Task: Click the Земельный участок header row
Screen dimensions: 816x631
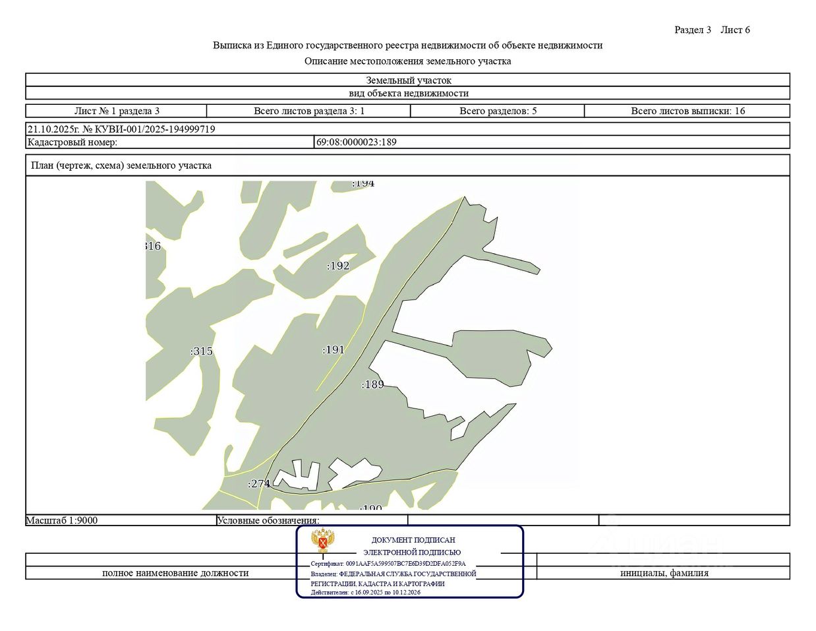Action: pos(408,80)
